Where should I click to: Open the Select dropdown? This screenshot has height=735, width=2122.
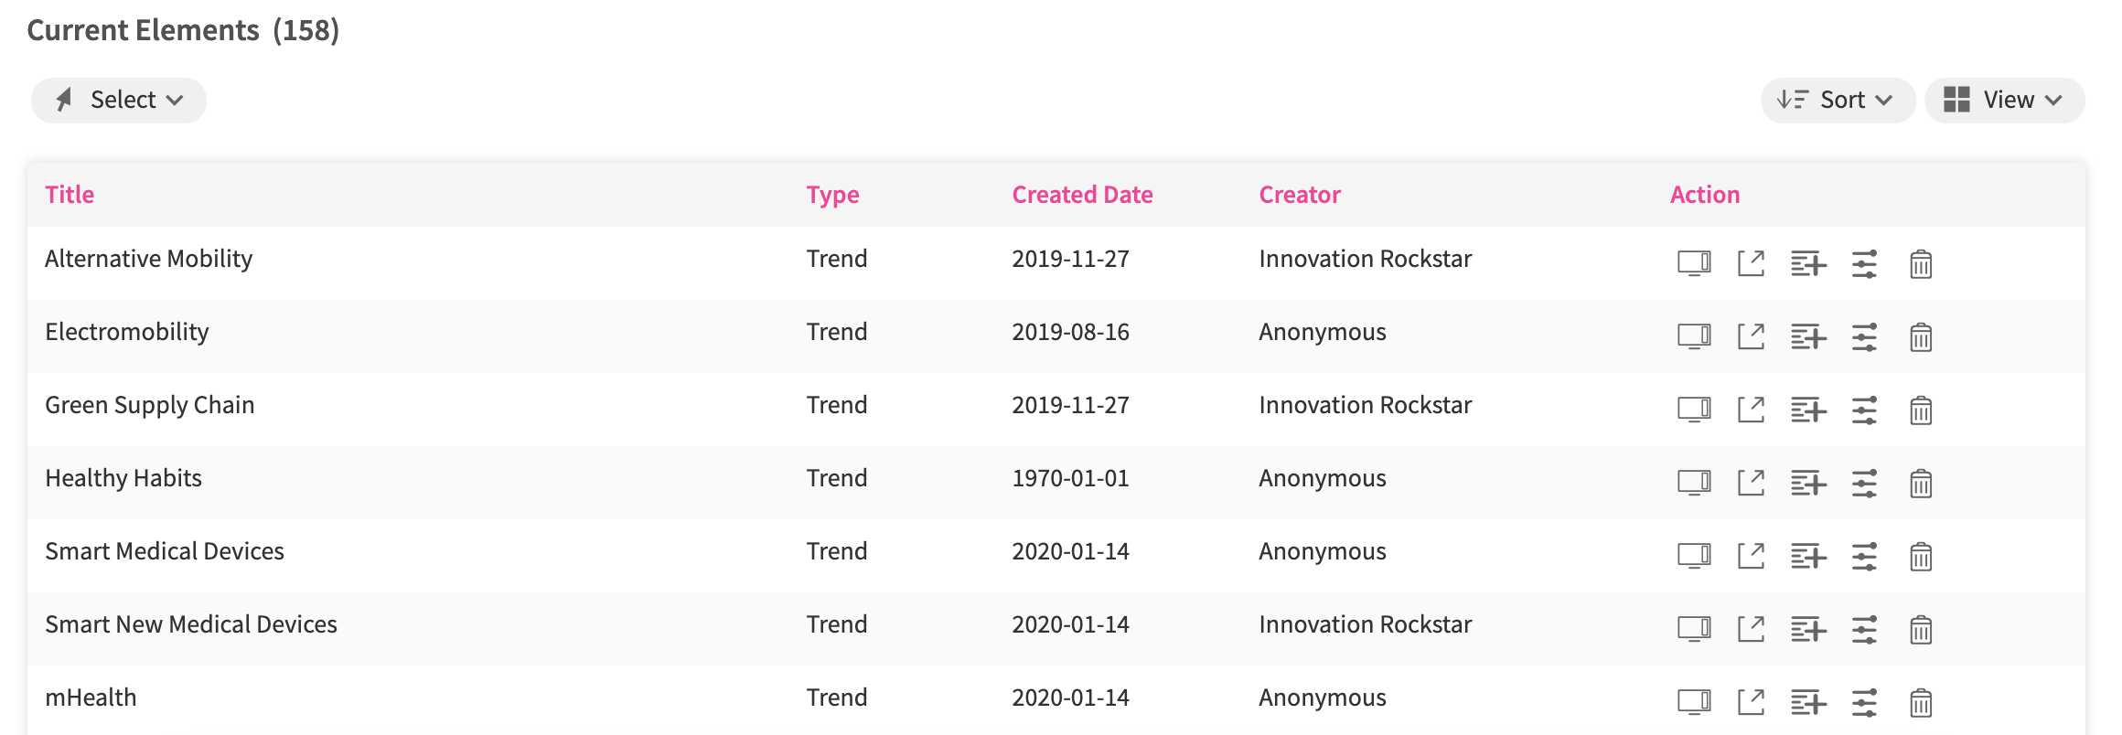pos(119,100)
